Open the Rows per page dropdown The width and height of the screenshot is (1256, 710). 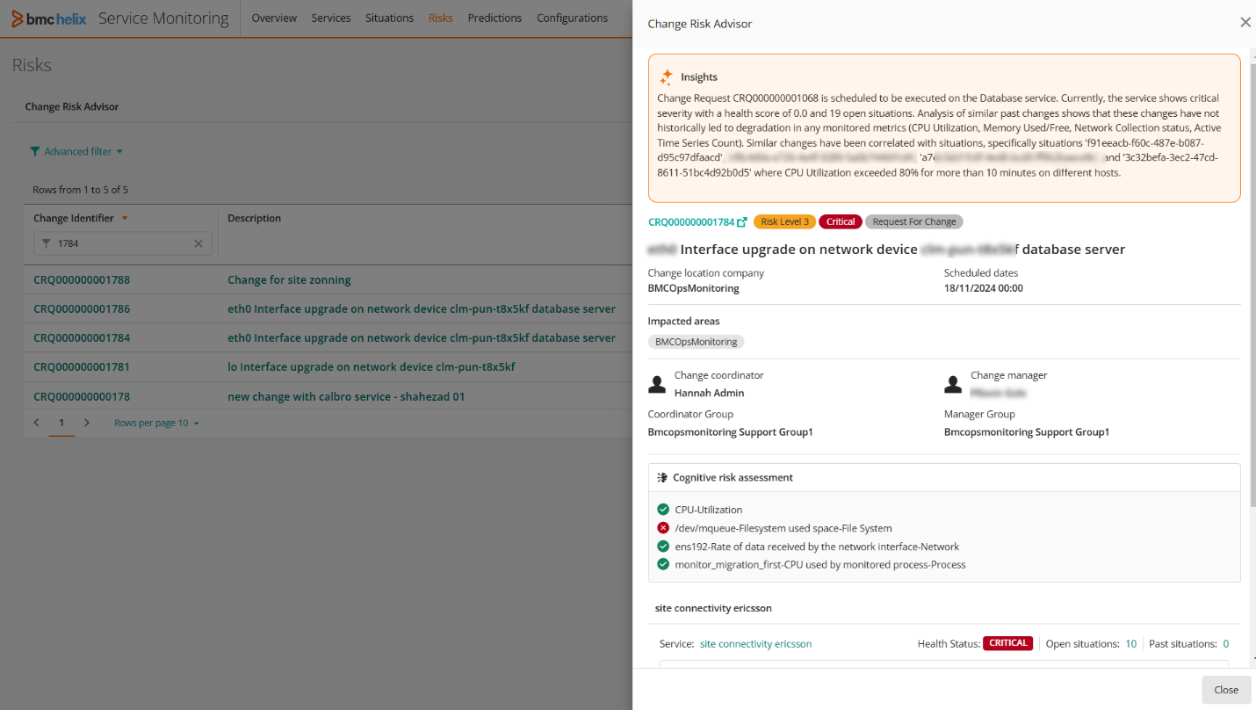[x=156, y=424]
